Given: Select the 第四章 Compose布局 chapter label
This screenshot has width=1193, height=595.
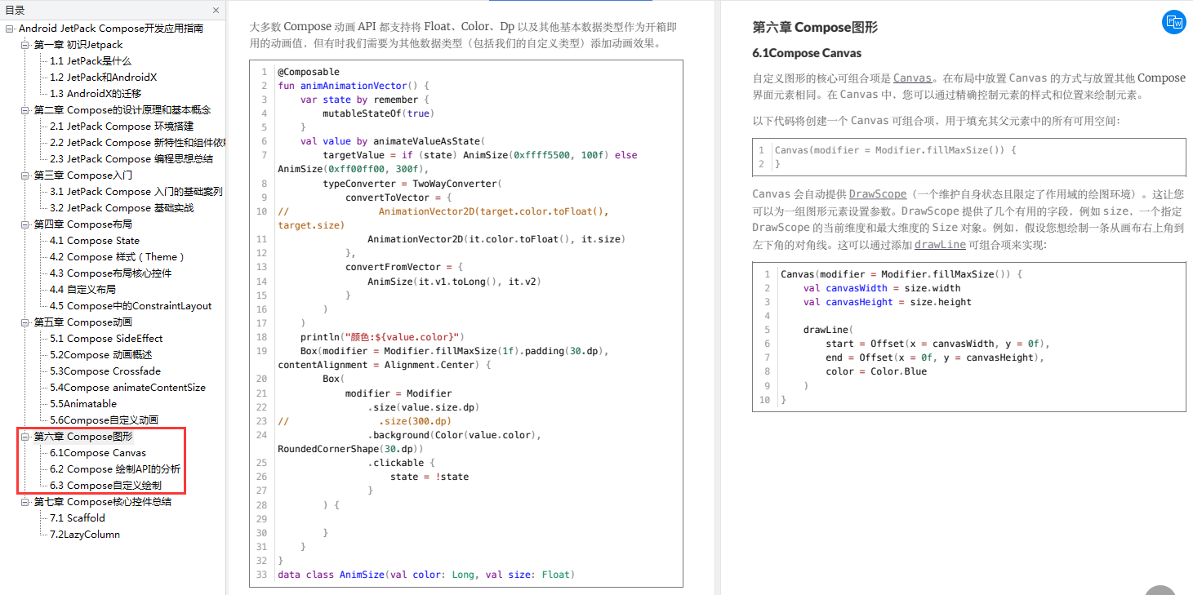Looking at the screenshot, I should click(x=83, y=224).
